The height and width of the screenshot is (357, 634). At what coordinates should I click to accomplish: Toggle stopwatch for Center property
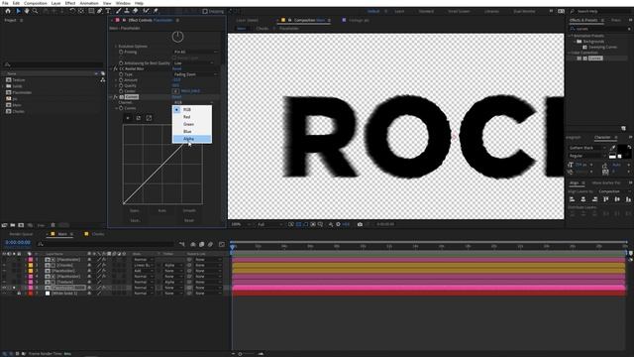121,91
